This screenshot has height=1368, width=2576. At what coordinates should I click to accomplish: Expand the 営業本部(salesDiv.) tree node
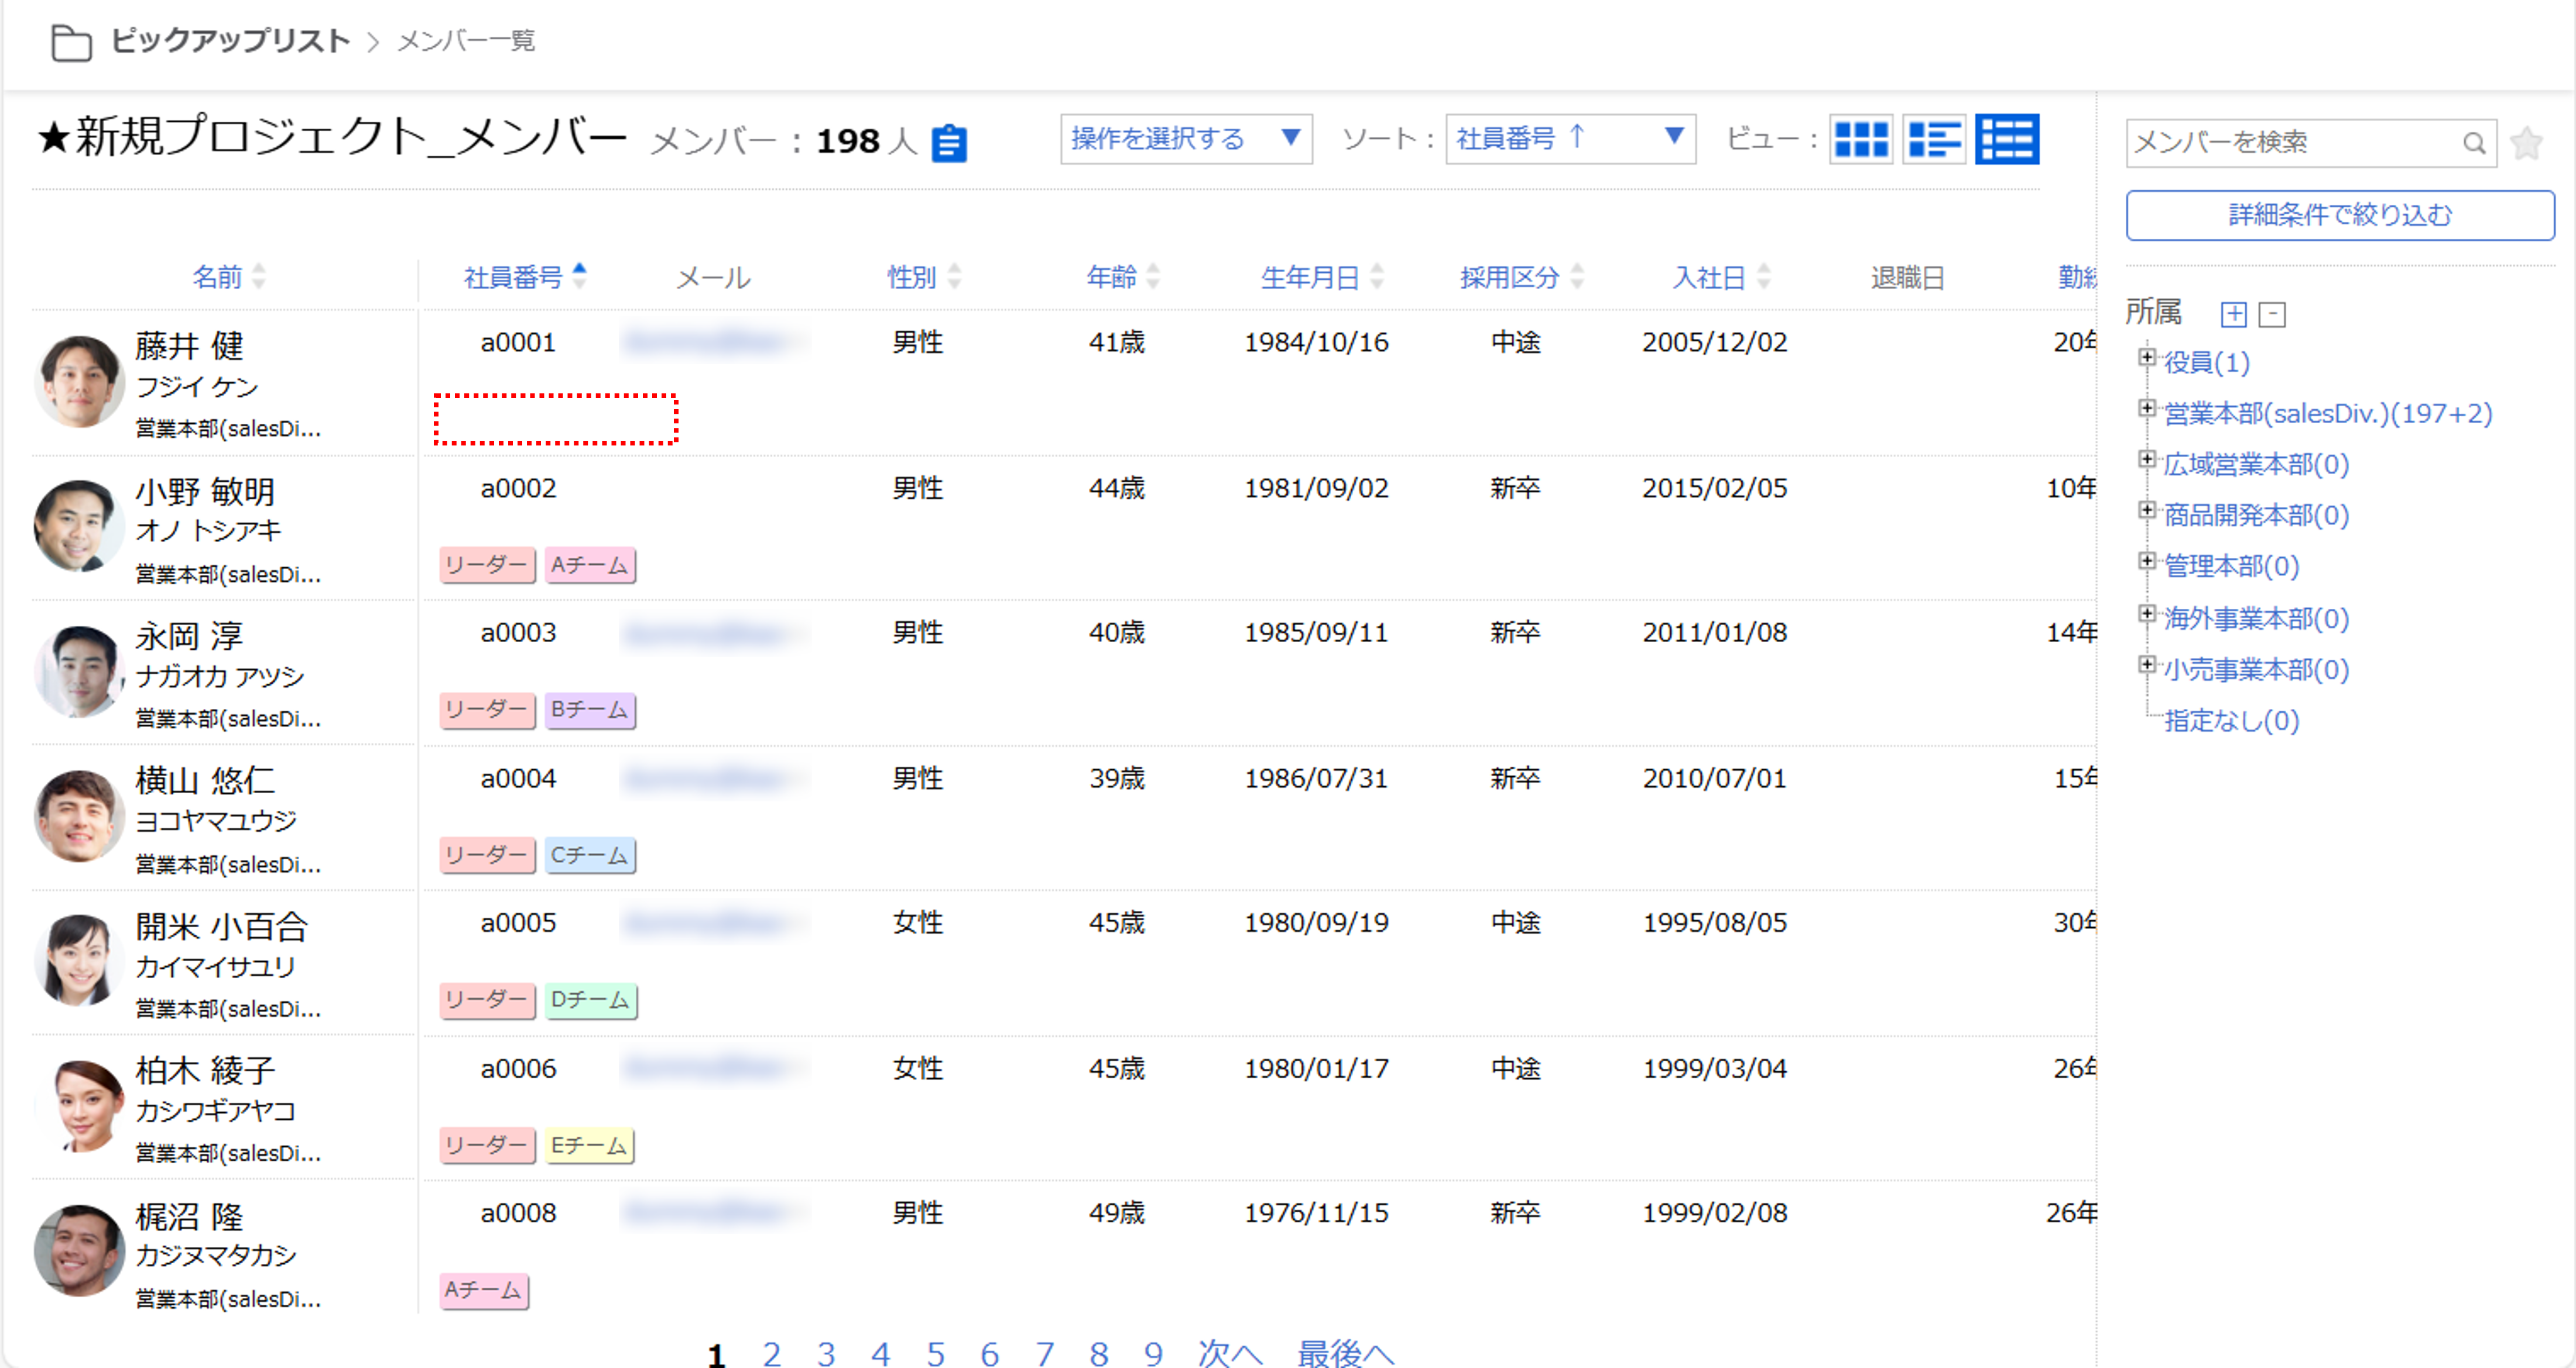[x=2146, y=408]
